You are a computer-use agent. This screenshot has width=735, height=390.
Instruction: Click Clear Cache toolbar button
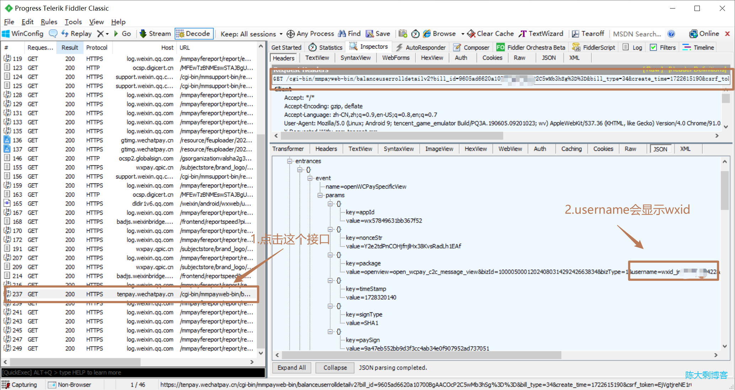[x=490, y=34]
